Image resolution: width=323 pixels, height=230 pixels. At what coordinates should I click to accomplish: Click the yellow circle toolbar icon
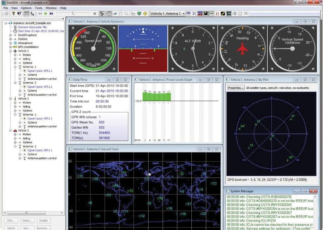point(145,14)
